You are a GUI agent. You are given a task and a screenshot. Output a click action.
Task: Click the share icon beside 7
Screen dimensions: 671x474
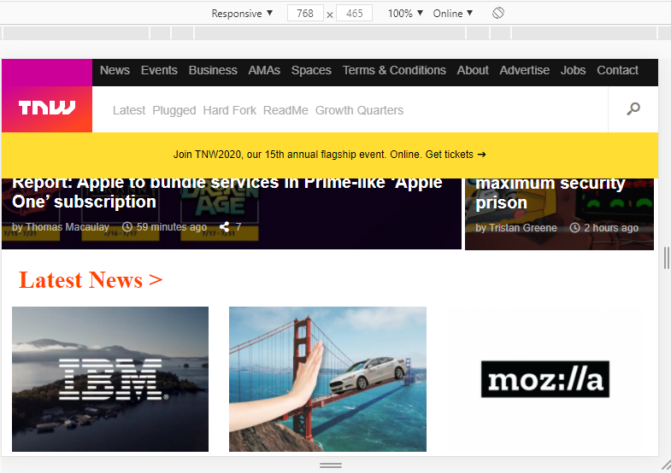click(x=224, y=227)
